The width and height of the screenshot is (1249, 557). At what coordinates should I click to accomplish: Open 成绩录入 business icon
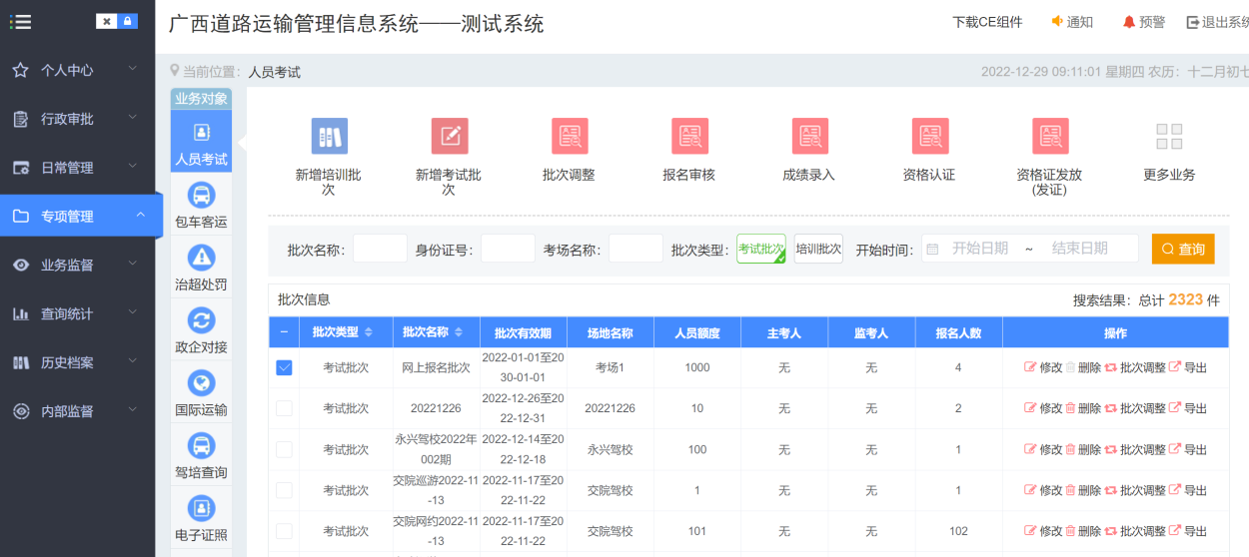coord(809,137)
